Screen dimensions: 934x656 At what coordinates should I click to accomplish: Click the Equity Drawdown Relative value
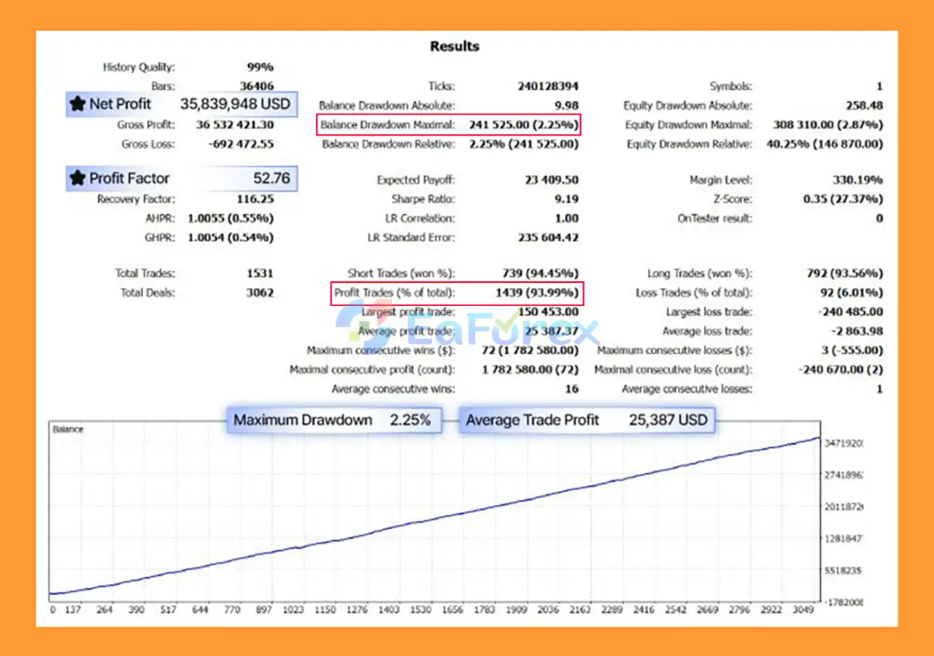(824, 144)
